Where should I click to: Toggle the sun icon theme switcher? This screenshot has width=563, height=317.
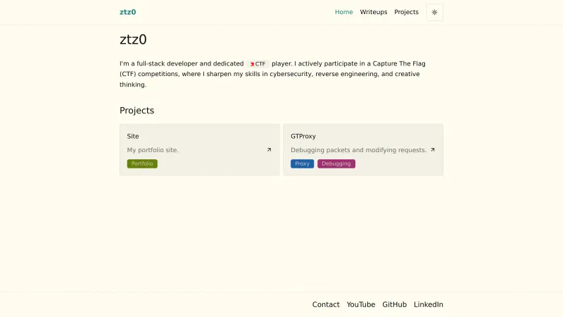[434, 12]
